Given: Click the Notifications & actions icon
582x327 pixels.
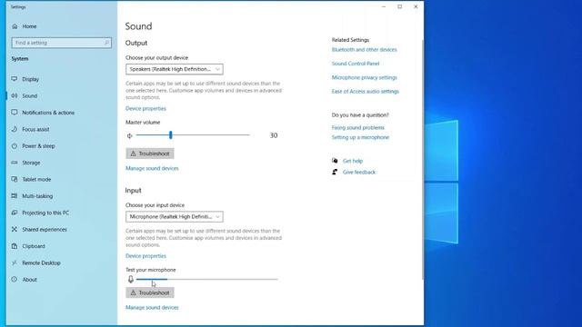Looking at the screenshot, I should click(x=15, y=113).
